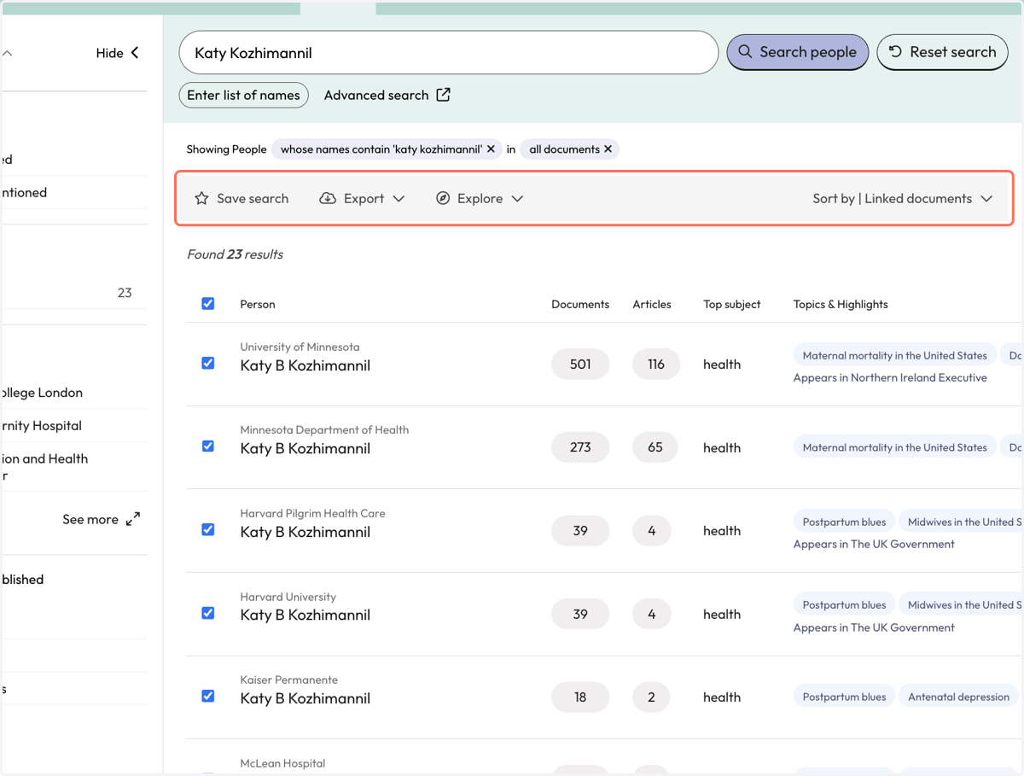Image resolution: width=1024 pixels, height=776 pixels.
Task: Click the 65 articles badge
Action: 655,447
